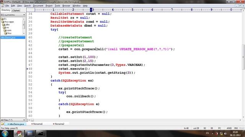245x137 pixels.
Task: Switch to the Cliptext sidebar tab
Action: click(x=16, y=10)
